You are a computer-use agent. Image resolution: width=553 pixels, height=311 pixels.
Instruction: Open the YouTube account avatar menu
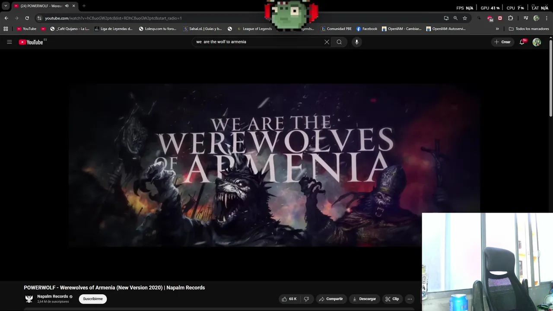(537, 42)
